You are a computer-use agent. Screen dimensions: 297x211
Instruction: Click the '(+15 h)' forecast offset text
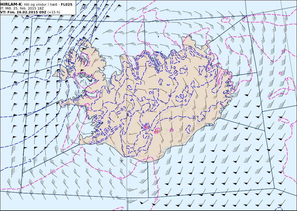click(54, 12)
